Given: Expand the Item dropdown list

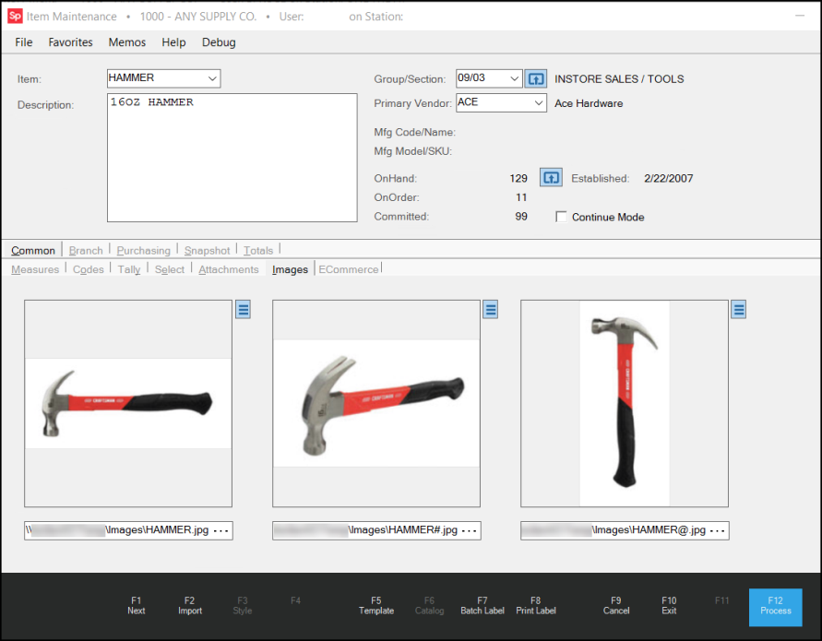Looking at the screenshot, I should point(212,79).
